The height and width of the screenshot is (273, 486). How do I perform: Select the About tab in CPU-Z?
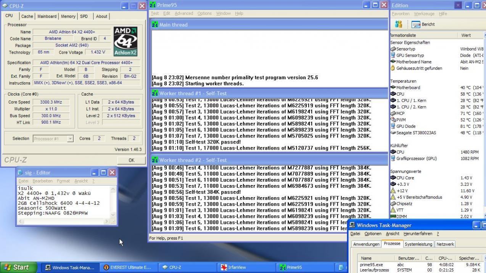point(101,16)
